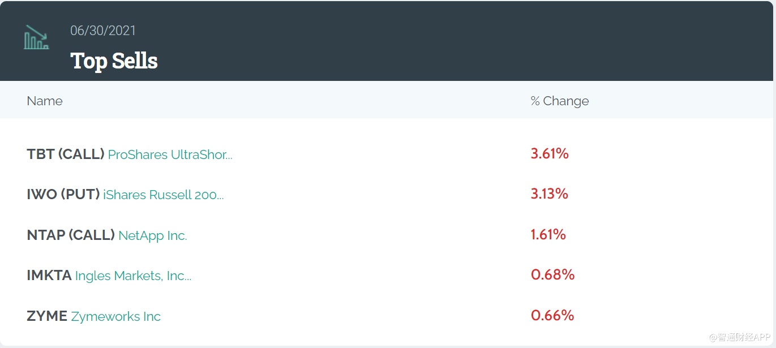Open the iShares Russell 2000 link

click(163, 195)
